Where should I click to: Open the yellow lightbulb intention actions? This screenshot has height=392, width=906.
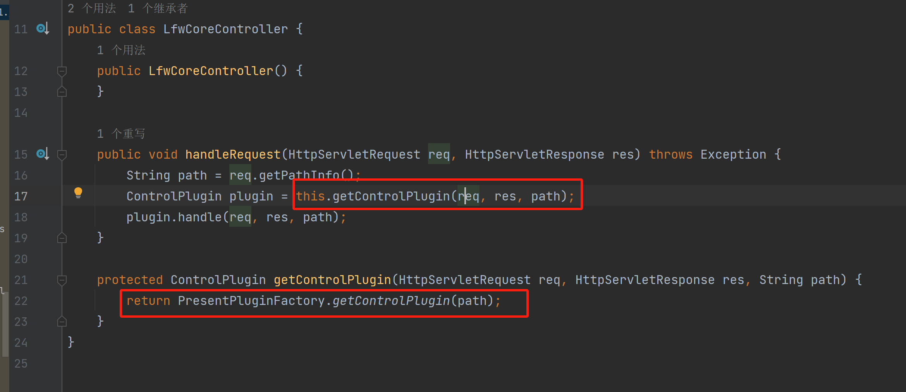[78, 193]
